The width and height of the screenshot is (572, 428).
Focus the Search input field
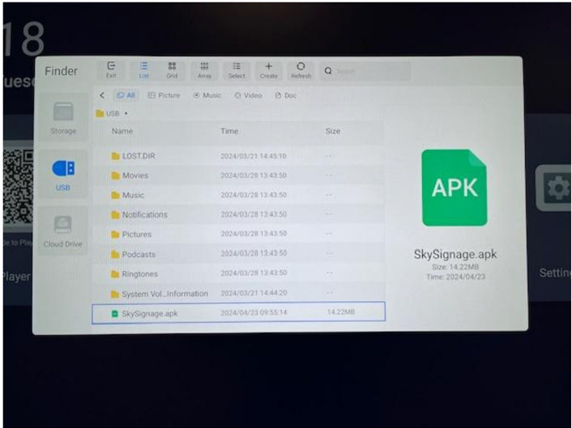(x=365, y=70)
